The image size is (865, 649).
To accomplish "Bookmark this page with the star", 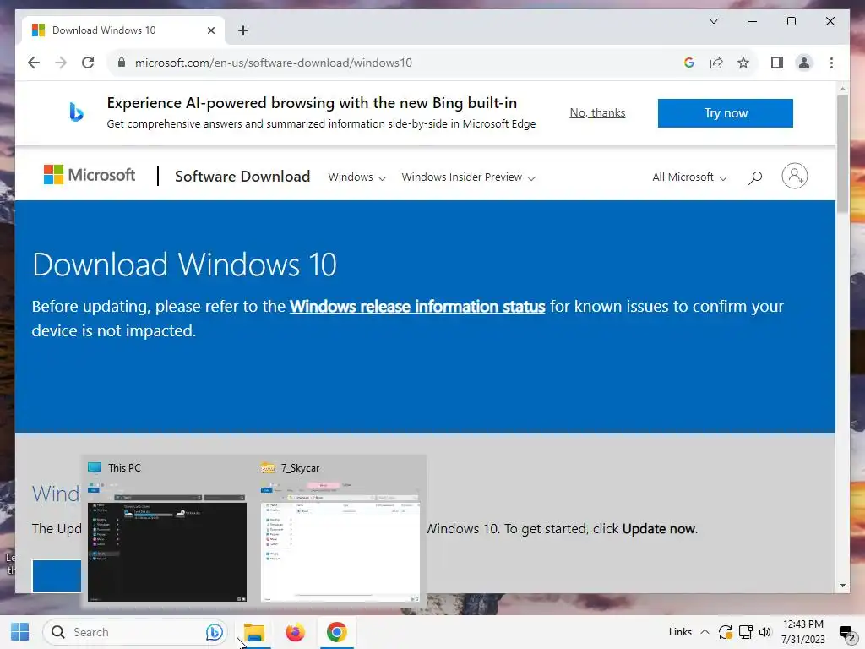I will pyautogui.click(x=743, y=63).
